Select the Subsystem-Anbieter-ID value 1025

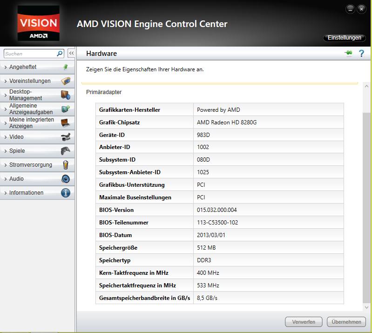(x=203, y=172)
